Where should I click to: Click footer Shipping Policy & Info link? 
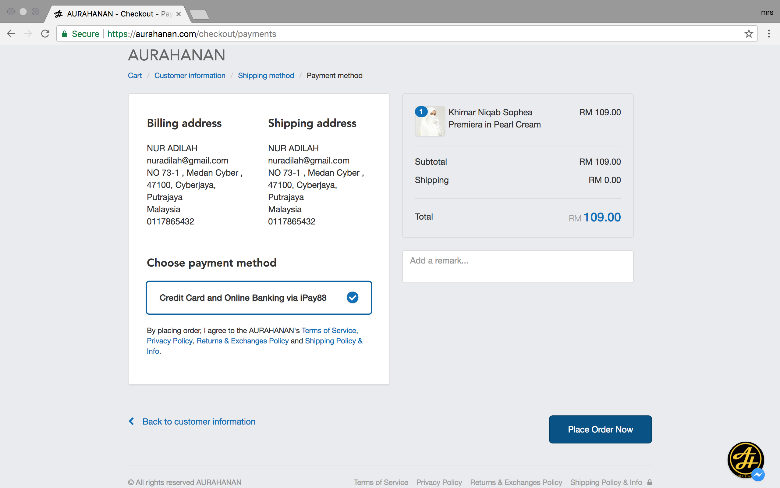coord(606,482)
